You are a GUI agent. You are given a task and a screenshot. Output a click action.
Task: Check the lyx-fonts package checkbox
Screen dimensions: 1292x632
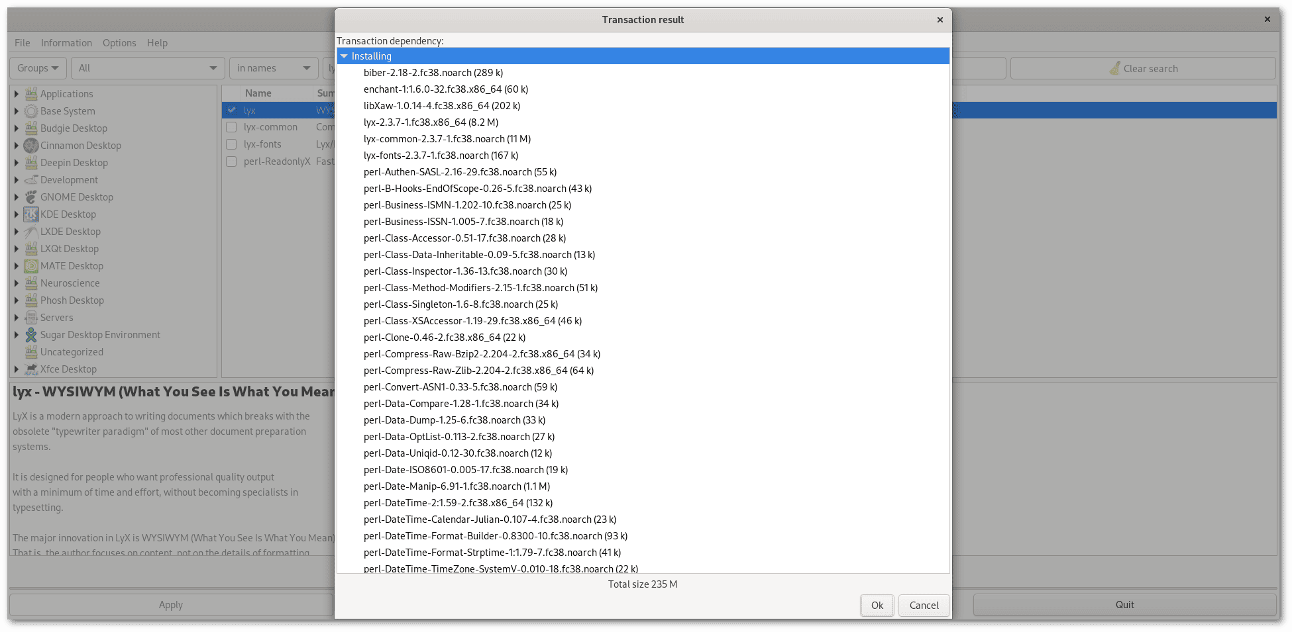[x=231, y=144]
